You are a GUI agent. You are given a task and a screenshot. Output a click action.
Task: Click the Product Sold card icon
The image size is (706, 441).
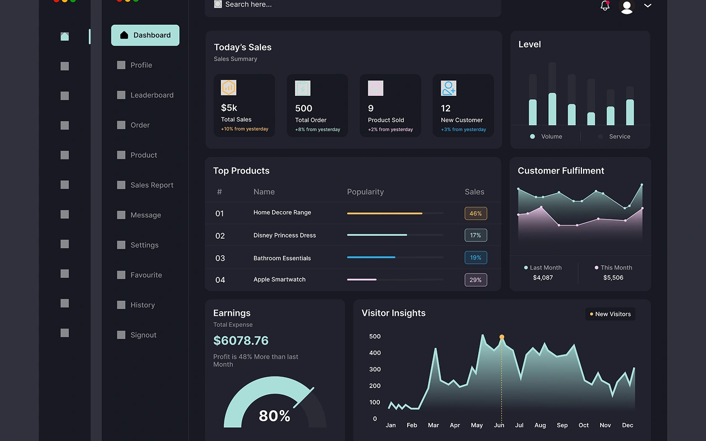(x=376, y=88)
